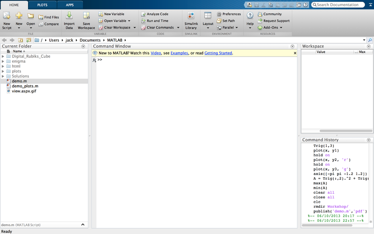374x234 pixels.
Task: Click the Layout icon
Action: coord(208,15)
